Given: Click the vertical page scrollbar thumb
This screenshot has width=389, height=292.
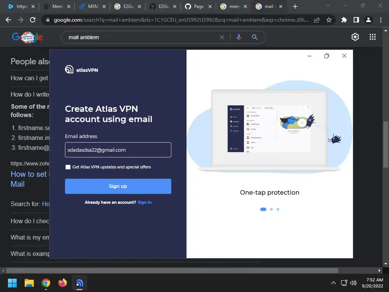Looking at the screenshot, I should tap(386, 144).
